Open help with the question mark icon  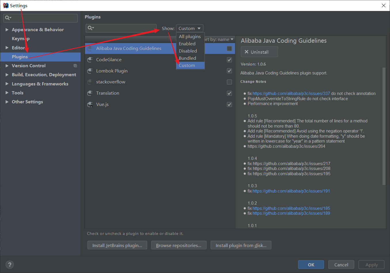tap(10, 265)
